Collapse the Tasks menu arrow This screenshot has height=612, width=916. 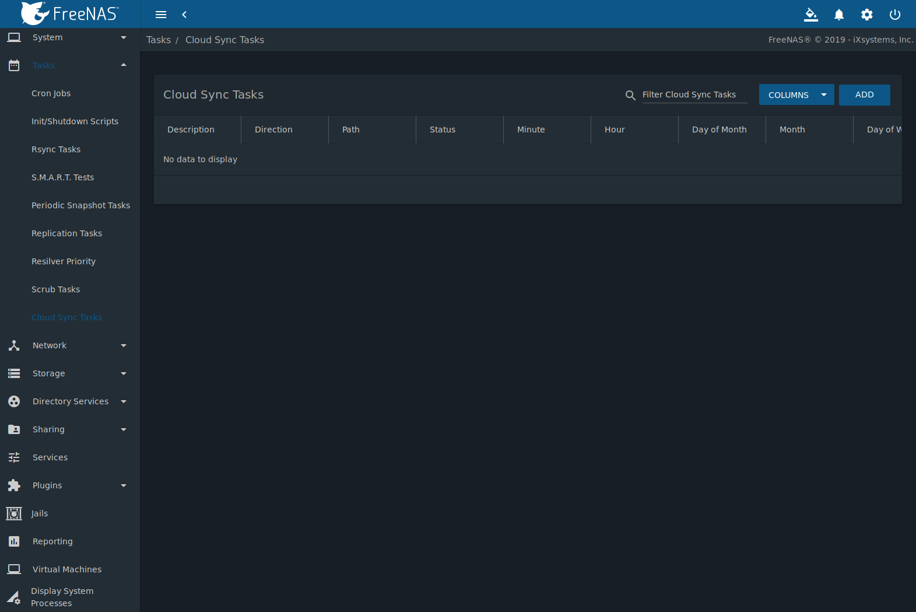(x=124, y=65)
